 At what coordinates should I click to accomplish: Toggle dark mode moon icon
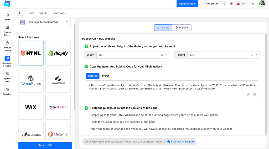224,4
